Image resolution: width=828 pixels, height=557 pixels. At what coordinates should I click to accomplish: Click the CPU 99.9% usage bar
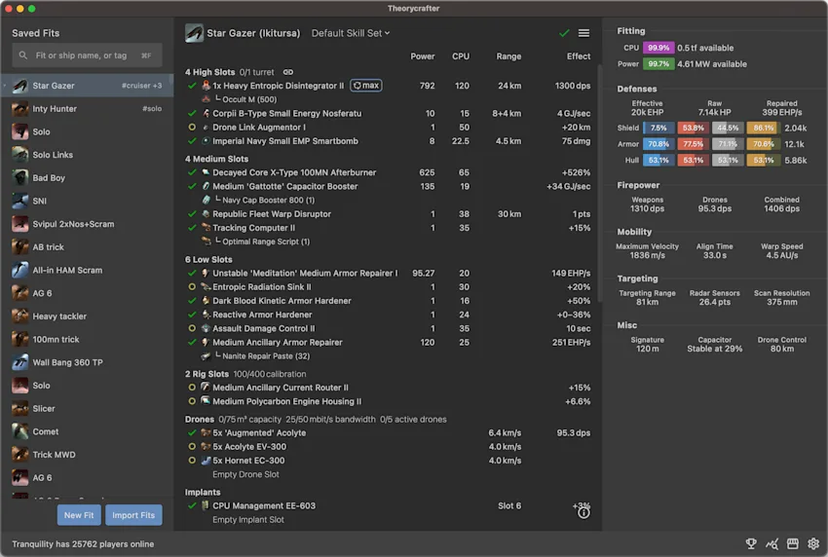659,48
